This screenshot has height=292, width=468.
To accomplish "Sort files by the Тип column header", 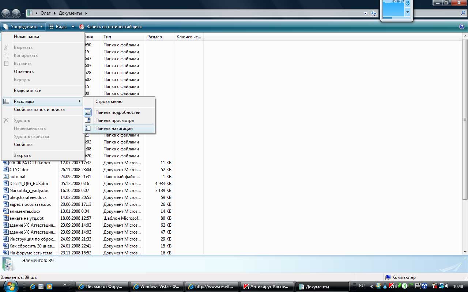I will coord(123,37).
